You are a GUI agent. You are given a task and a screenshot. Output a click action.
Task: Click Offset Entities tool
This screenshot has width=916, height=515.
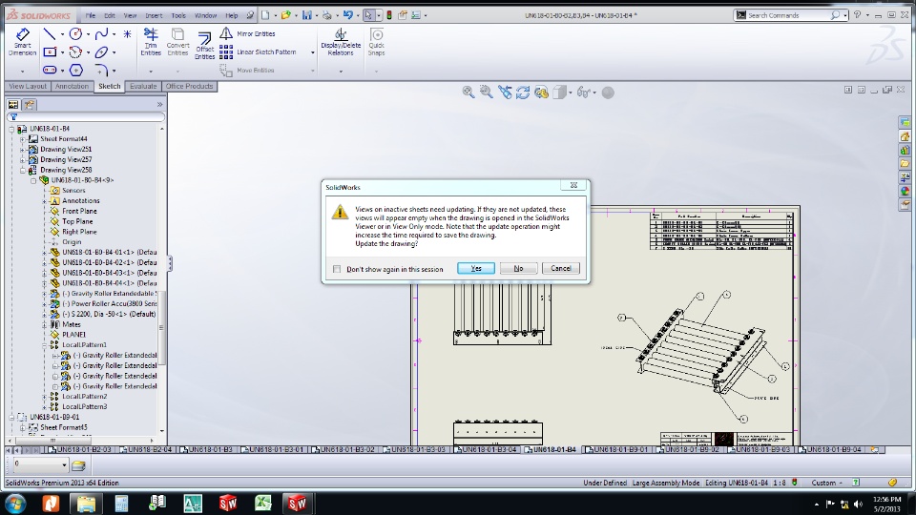pos(204,46)
